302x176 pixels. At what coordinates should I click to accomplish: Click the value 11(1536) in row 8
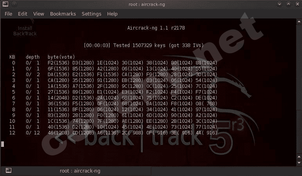(59, 109)
